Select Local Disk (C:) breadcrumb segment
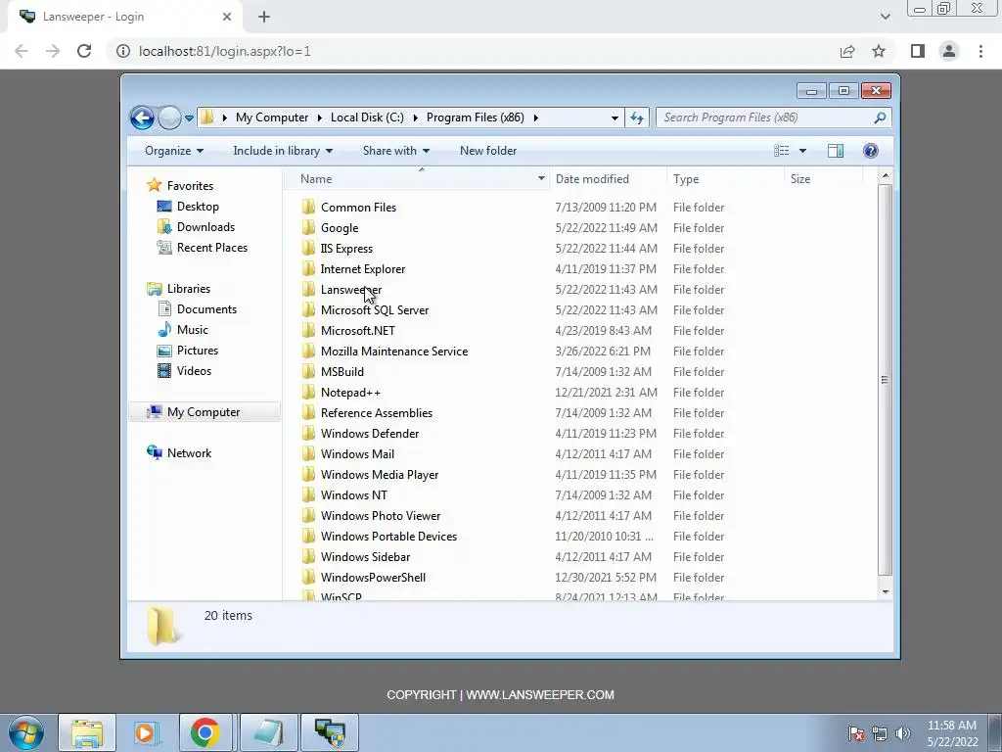 point(367,117)
